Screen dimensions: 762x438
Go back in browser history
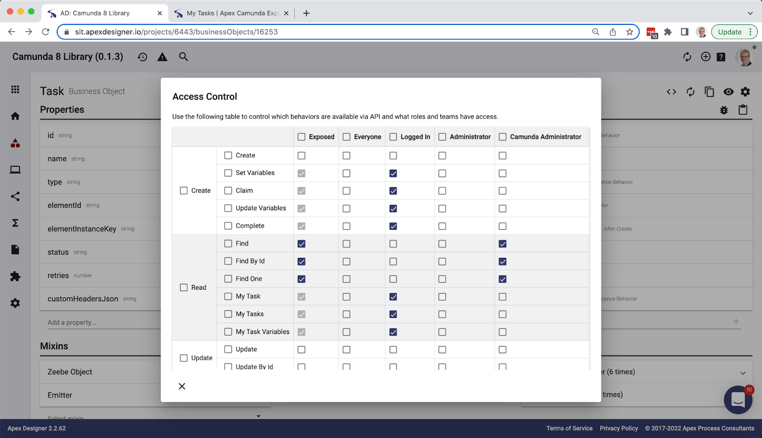coord(11,32)
